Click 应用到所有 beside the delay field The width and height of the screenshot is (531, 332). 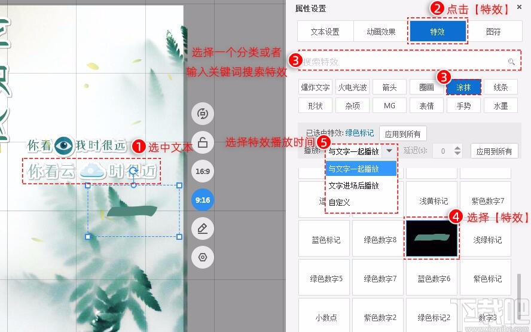[494, 151]
